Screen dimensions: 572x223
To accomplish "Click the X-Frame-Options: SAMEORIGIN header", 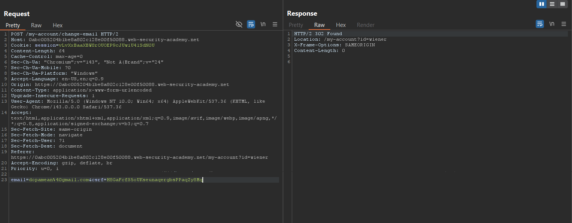I will [334, 45].
